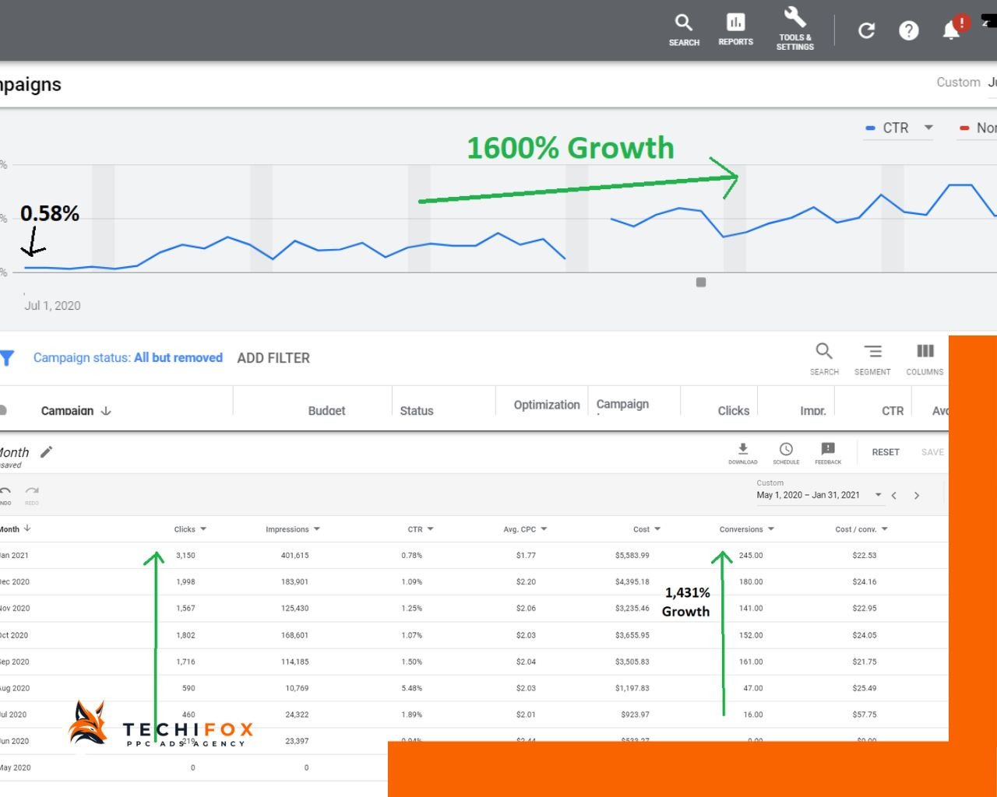Expand the Conversions column sort dropdown
Screen dimensions: 997x797
(x=770, y=528)
